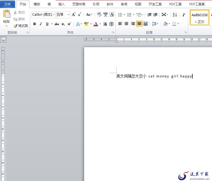This screenshot has height=181, width=212.
Task: Click the Numbering list icon
Action: tap(129, 15)
